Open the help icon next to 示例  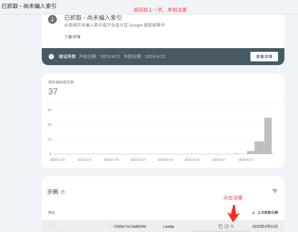tap(63, 192)
